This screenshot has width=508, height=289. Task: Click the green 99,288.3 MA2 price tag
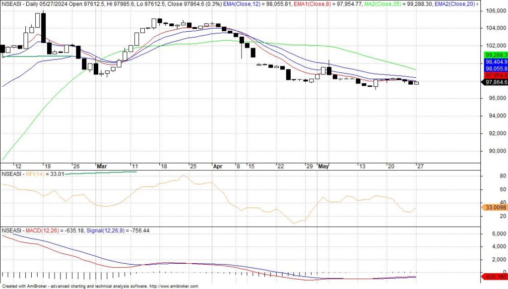coord(496,55)
